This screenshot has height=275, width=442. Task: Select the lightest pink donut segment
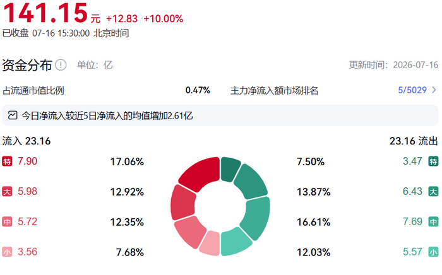tap(210, 243)
